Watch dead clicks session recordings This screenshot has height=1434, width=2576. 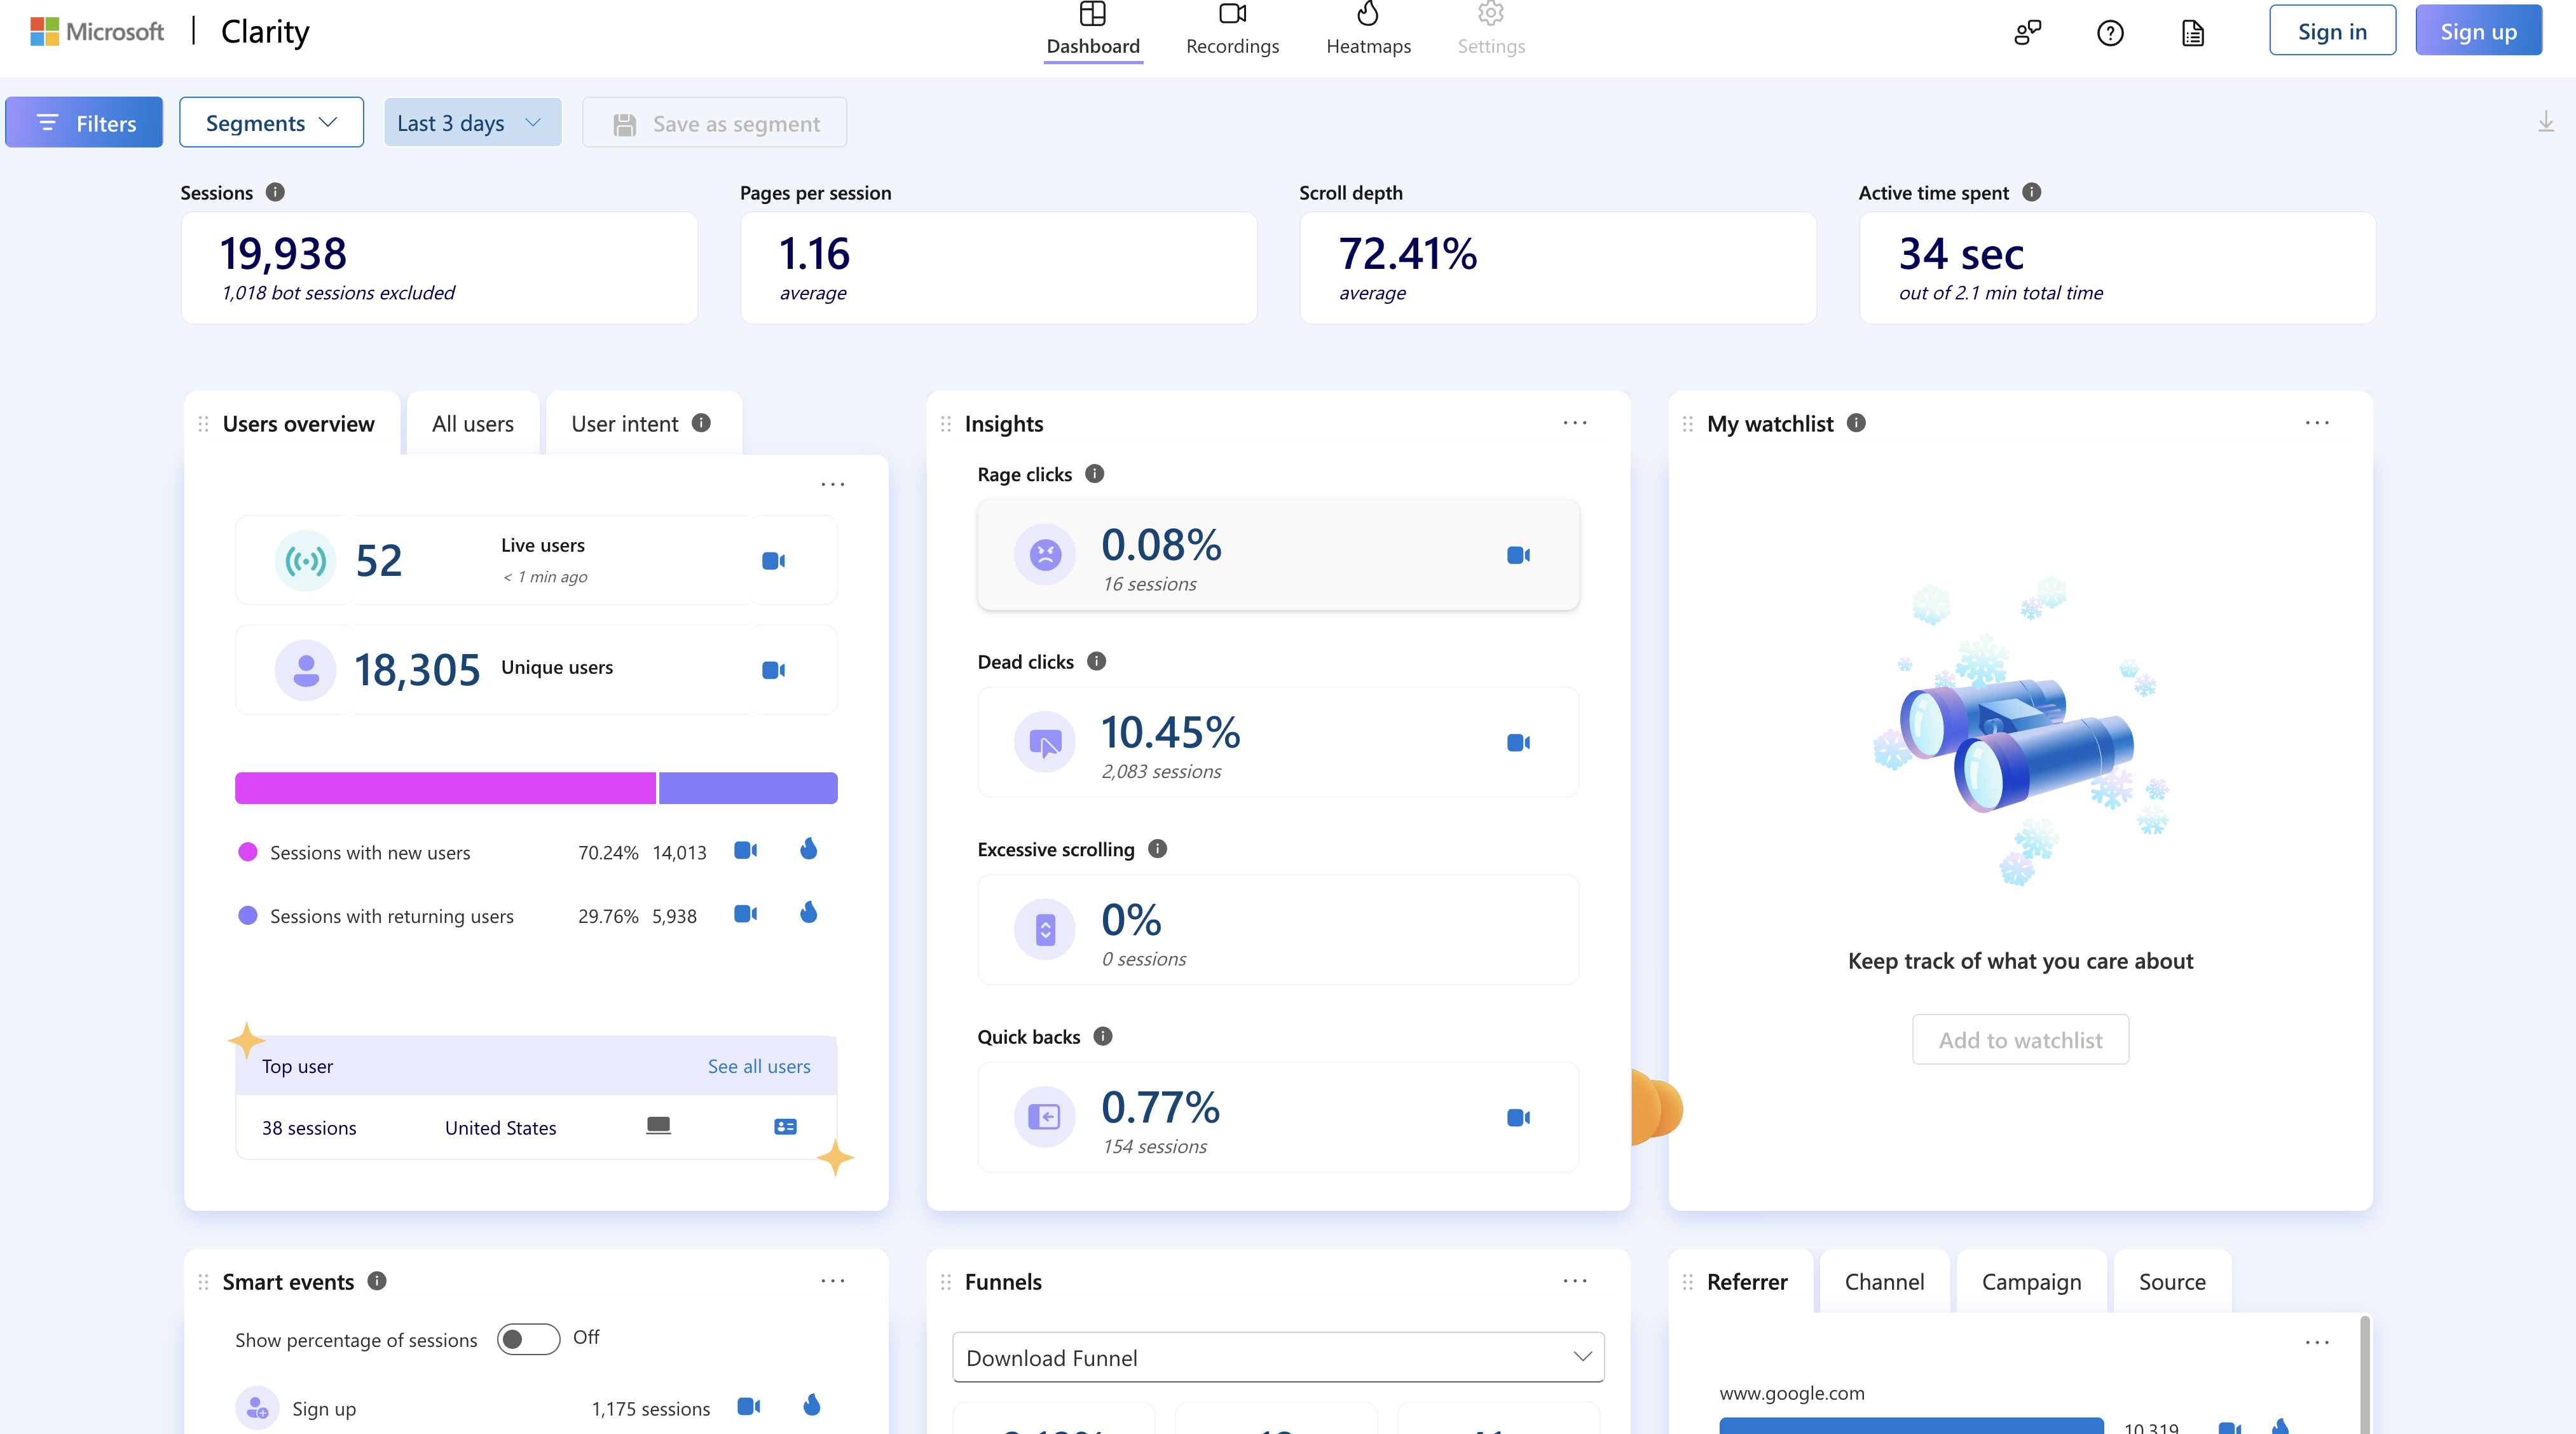pyautogui.click(x=1518, y=742)
